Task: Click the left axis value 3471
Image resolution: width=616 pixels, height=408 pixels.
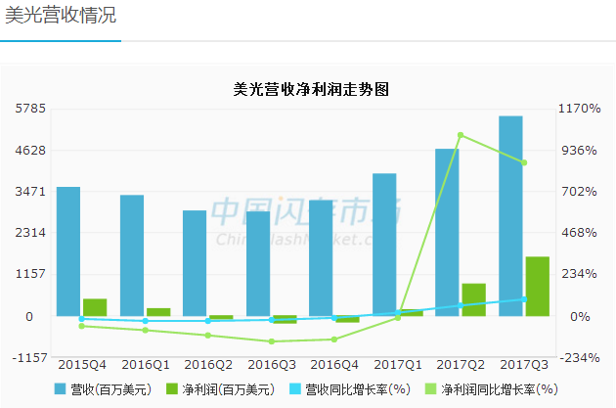Action: (30, 192)
